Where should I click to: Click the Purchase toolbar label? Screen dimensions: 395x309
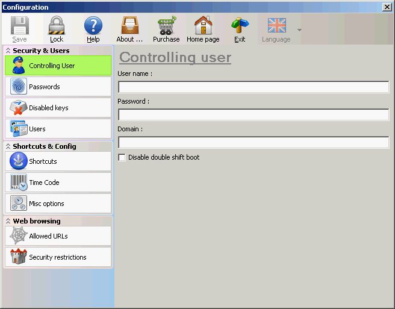pyautogui.click(x=166, y=39)
